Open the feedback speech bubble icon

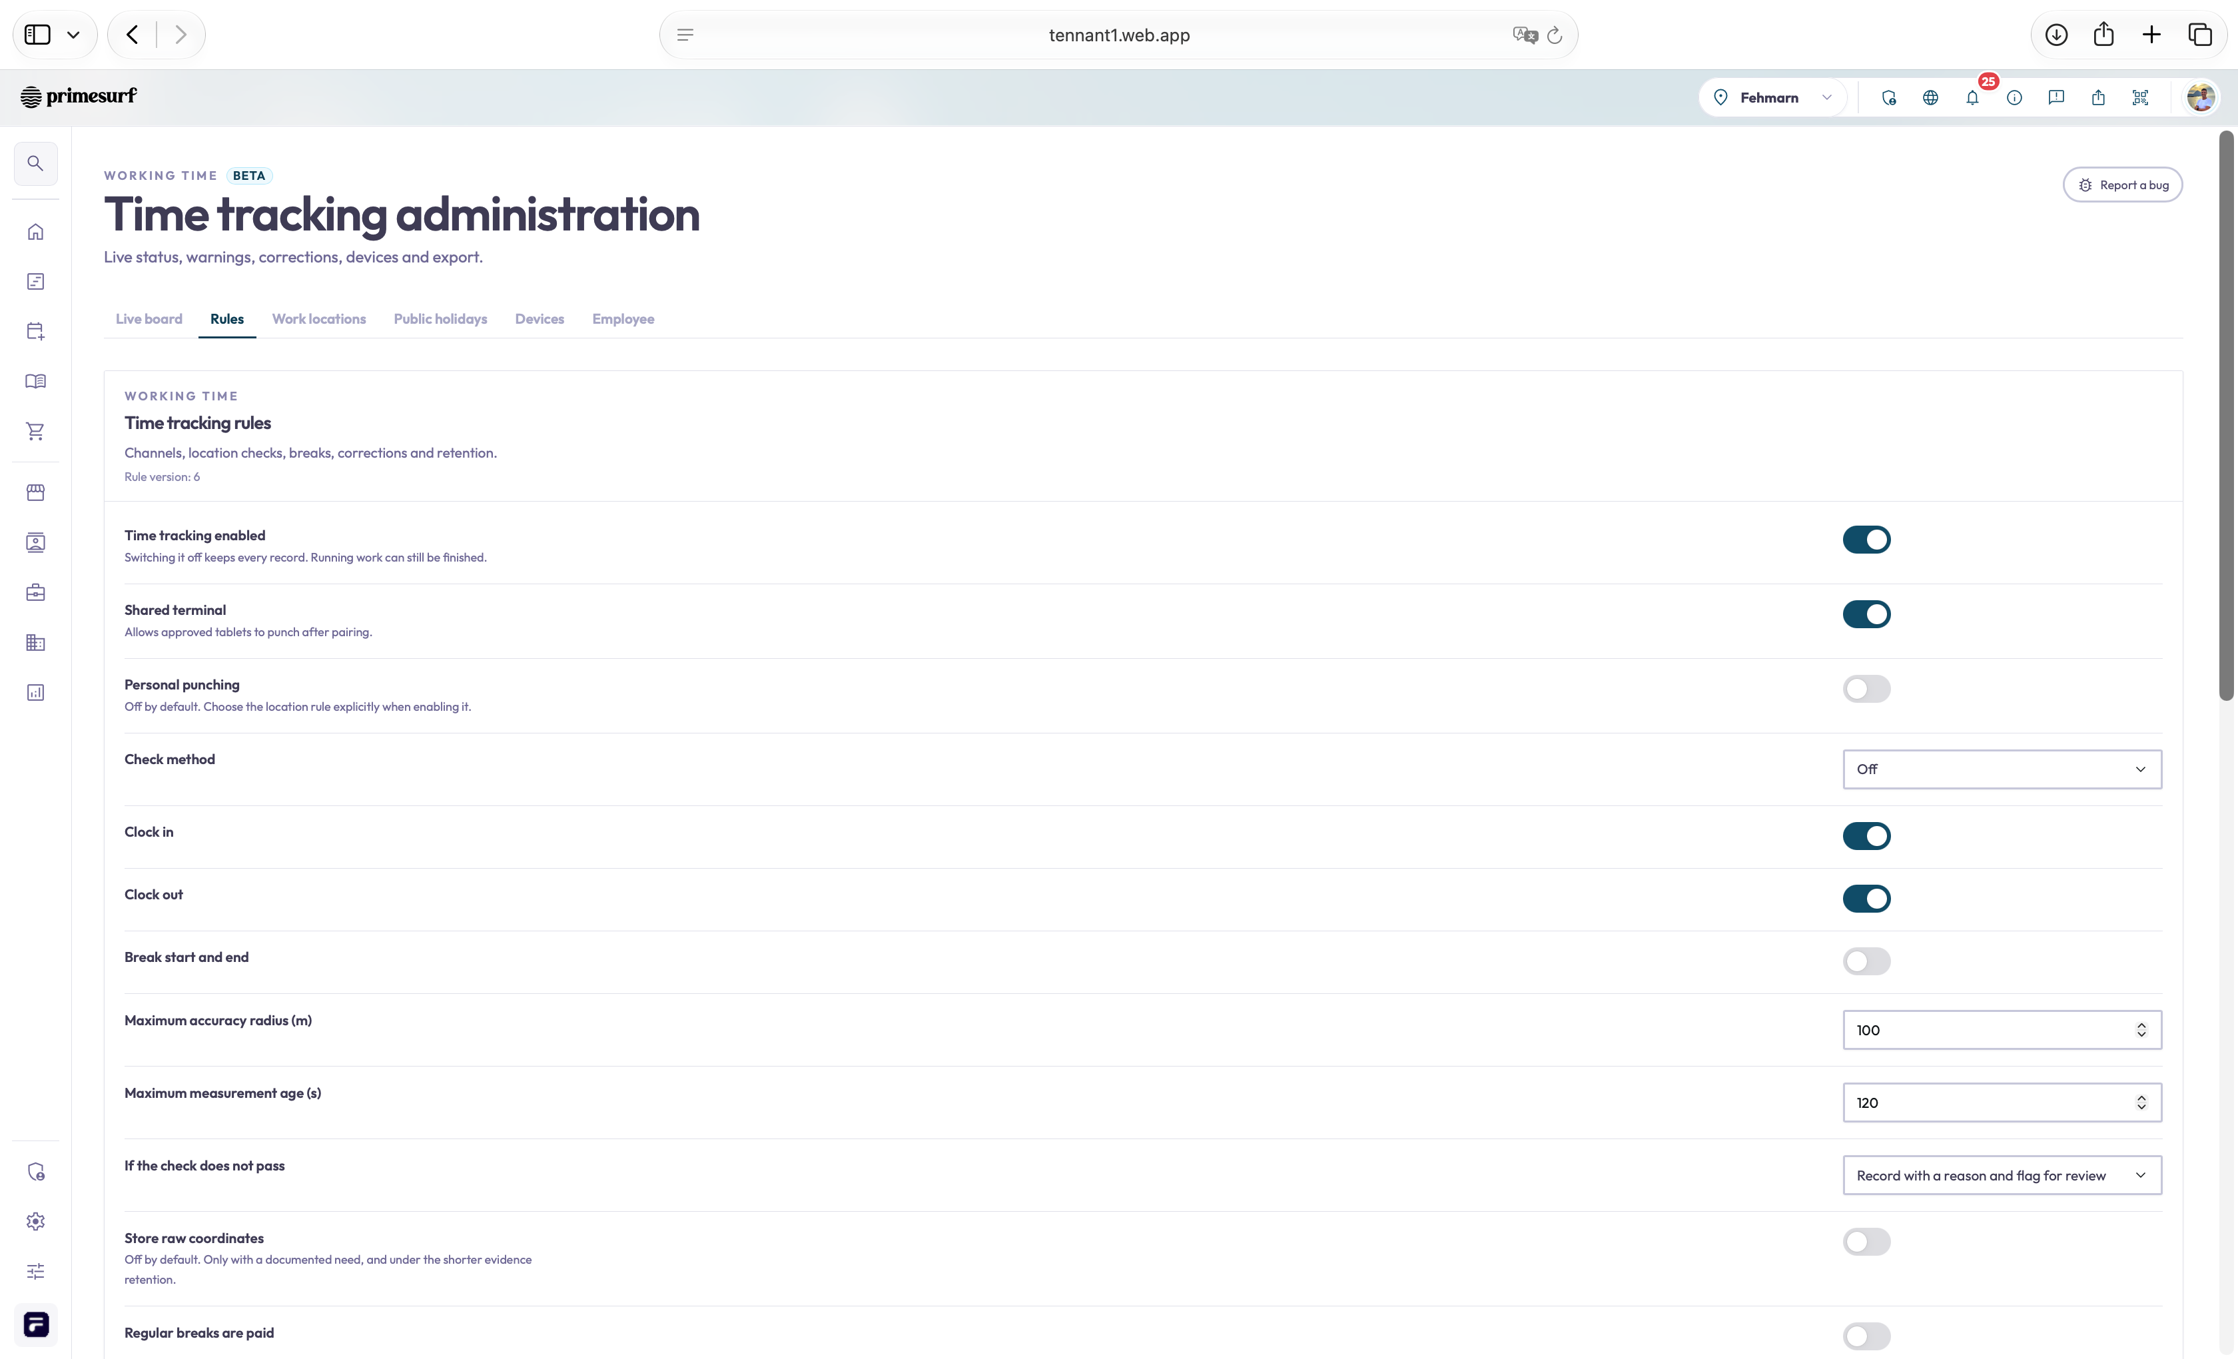coord(2056,97)
